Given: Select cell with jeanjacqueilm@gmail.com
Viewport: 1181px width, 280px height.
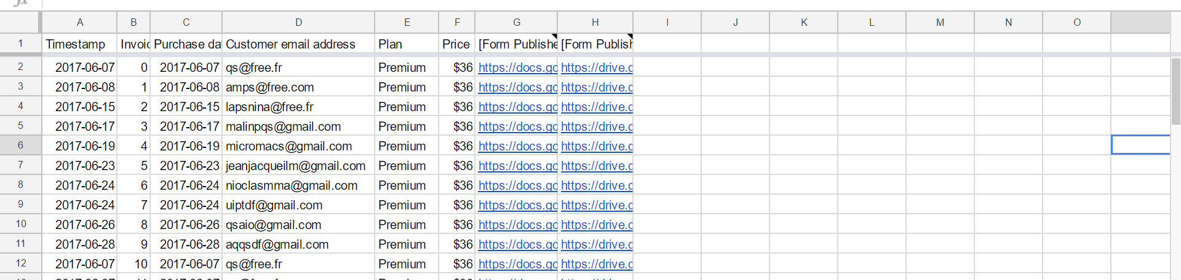Looking at the screenshot, I should pos(298,166).
